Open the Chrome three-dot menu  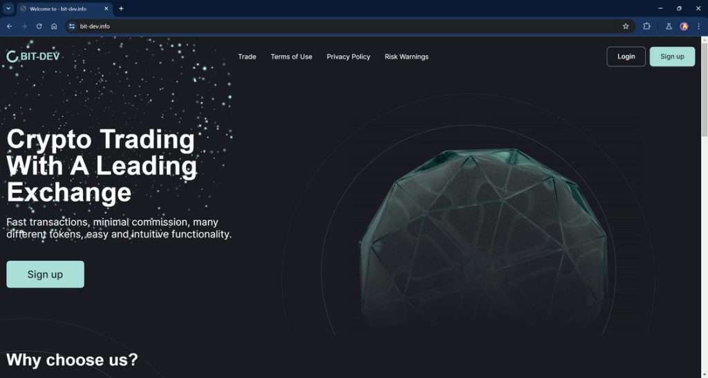tap(698, 26)
